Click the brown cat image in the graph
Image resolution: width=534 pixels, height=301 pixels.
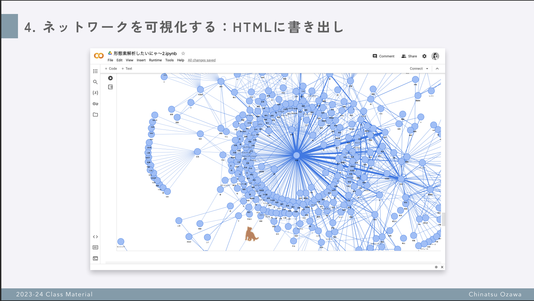[251, 234]
